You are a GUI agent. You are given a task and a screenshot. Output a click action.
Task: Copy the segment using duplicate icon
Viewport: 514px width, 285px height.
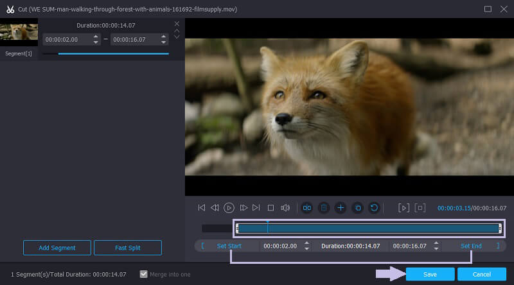coord(357,208)
